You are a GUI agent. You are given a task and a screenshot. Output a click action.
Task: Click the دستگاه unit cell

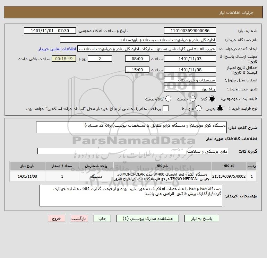96,176
